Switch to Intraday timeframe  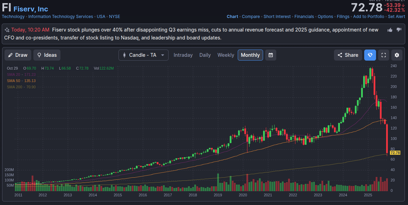(x=183, y=55)
